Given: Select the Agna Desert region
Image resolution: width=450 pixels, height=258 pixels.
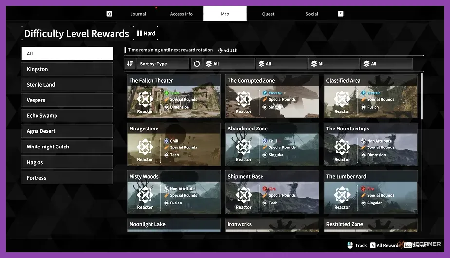Looking at the screenshot, I should [x=67, y=131].
